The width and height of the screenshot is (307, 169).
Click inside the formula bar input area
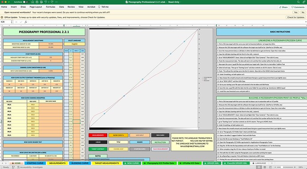(166, 22)
